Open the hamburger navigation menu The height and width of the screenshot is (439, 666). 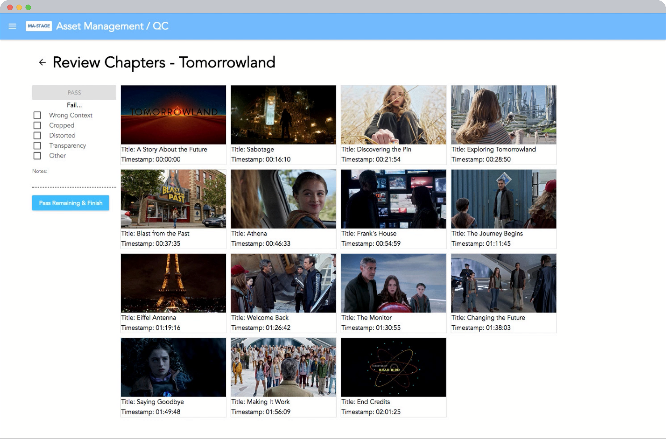[x=12, y=26]
